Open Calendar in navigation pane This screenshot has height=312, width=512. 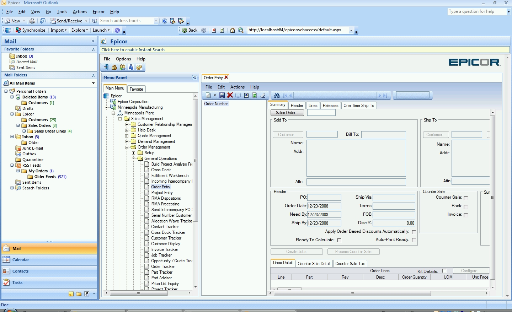click(x=49, y=260)
